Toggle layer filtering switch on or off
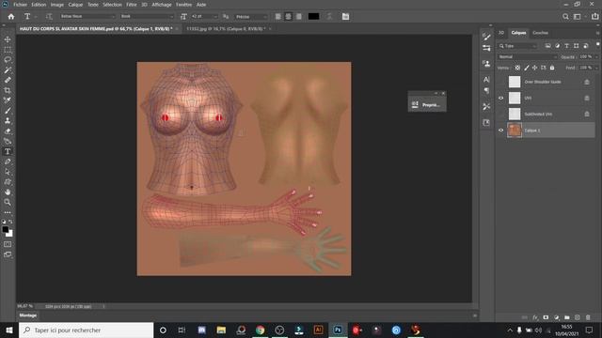 [597, 45]
